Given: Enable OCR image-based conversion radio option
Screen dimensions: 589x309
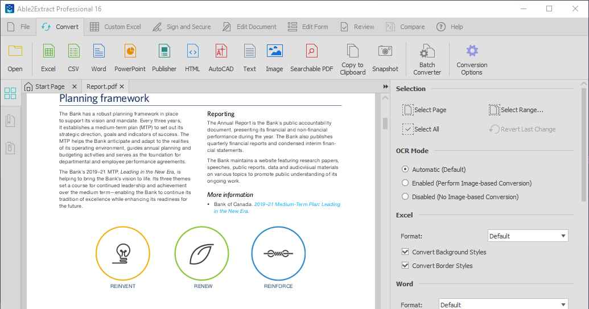Looking at the screenshot, I should (x=405, y=183).
